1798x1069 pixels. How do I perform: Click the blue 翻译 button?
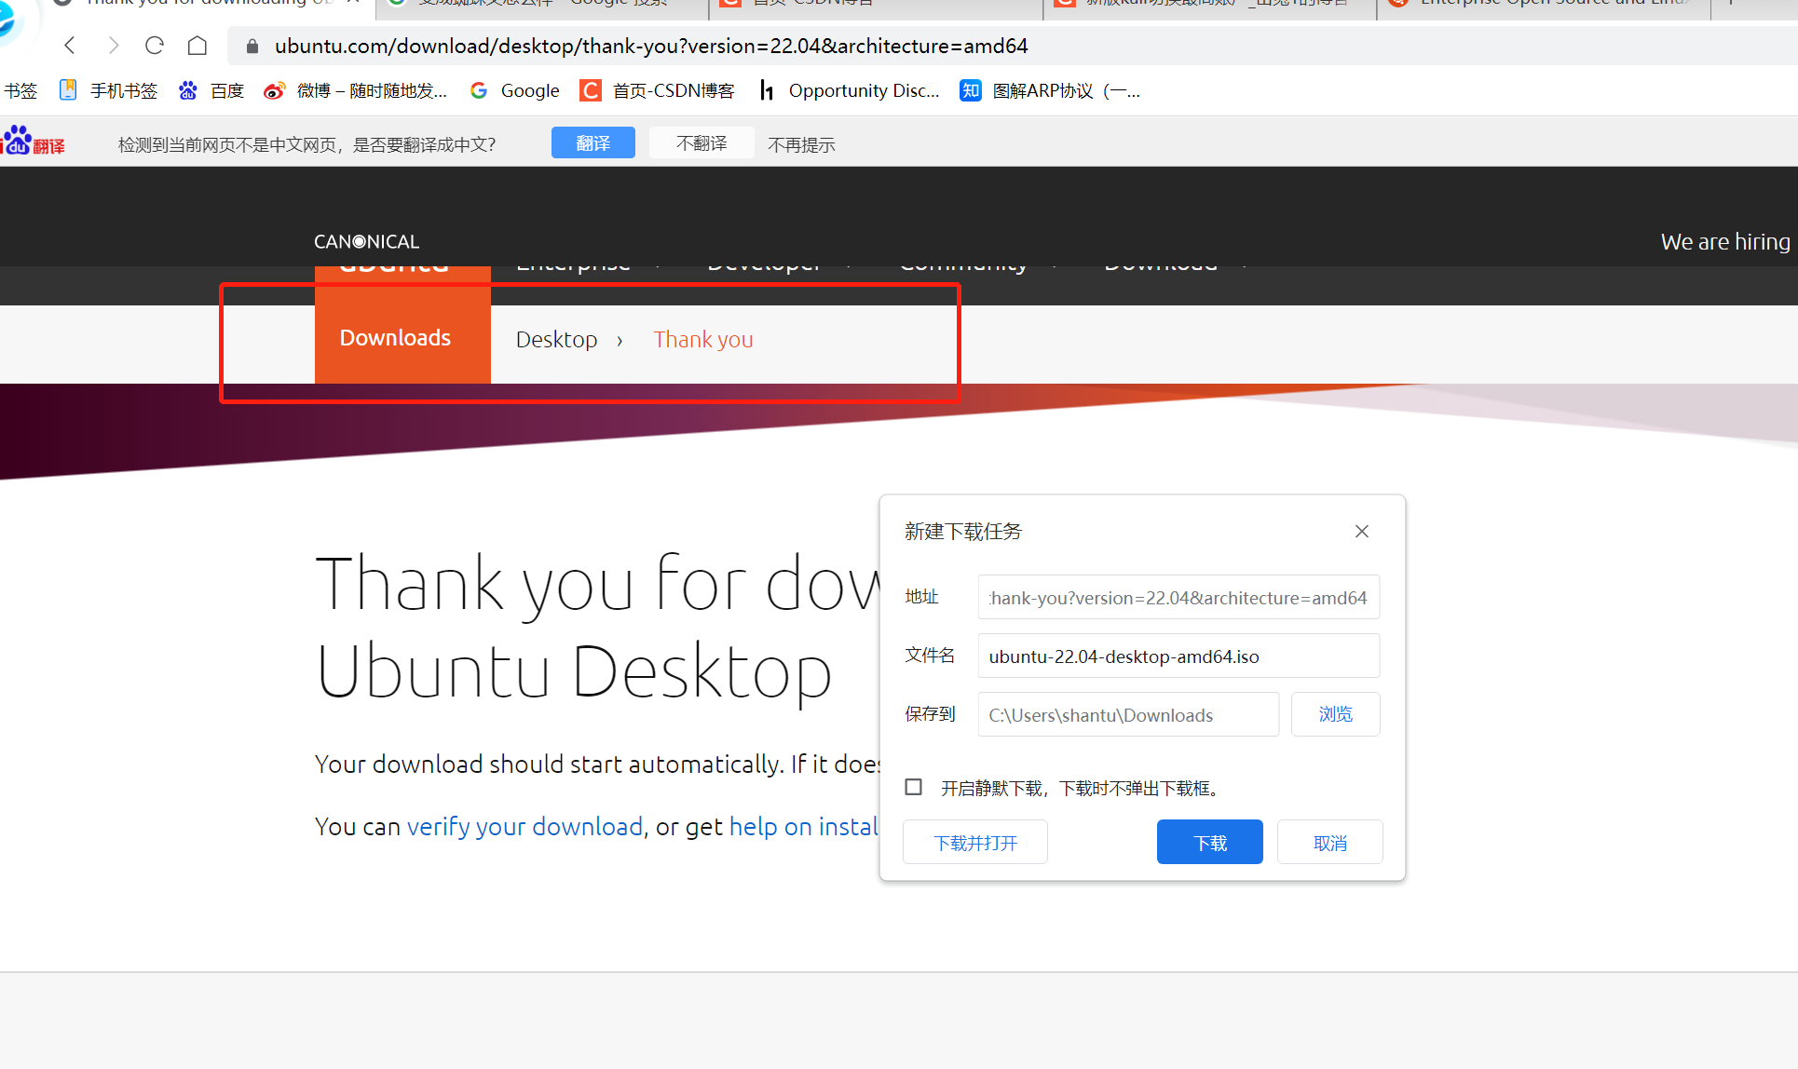tap(593, 142)
